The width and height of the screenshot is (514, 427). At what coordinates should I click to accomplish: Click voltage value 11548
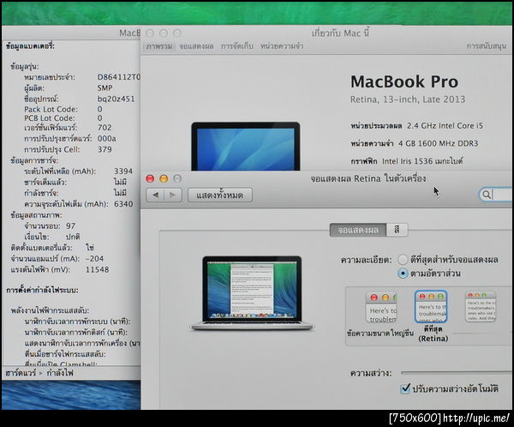pos(97,269)
